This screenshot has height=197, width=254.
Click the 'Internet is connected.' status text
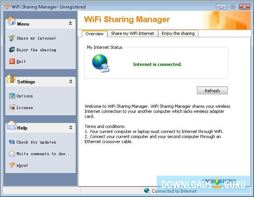point(157,64)
